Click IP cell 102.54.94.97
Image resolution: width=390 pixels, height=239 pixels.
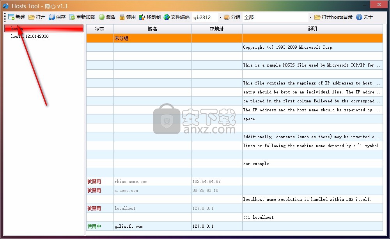click(x=217, y=181)
